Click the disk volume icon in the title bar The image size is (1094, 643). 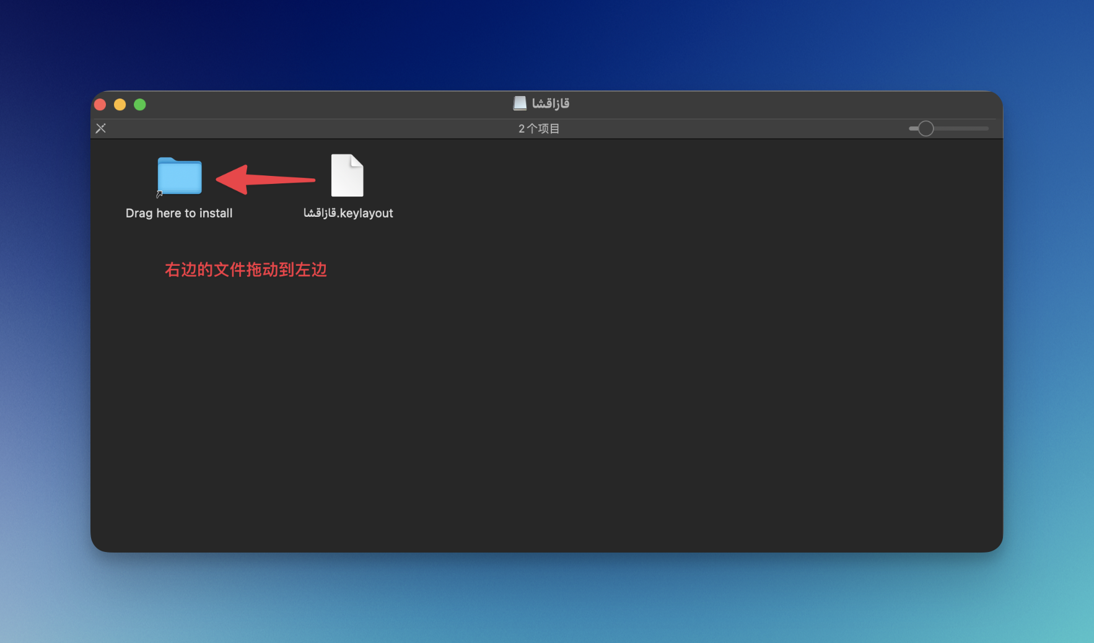click(520, 103)
